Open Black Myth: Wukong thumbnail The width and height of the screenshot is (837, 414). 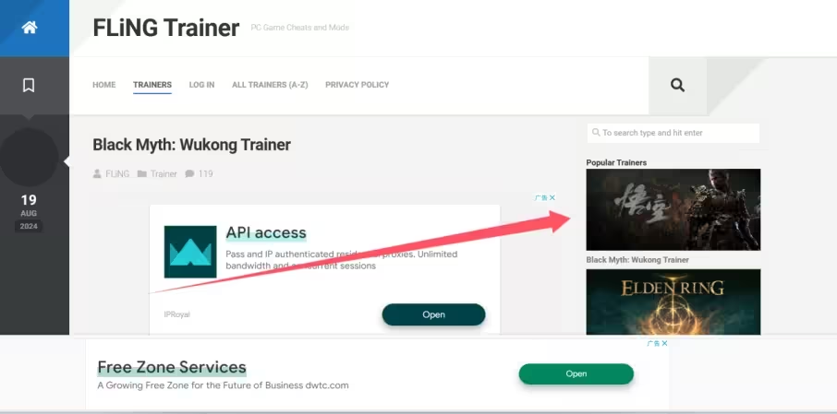[673, 209]
